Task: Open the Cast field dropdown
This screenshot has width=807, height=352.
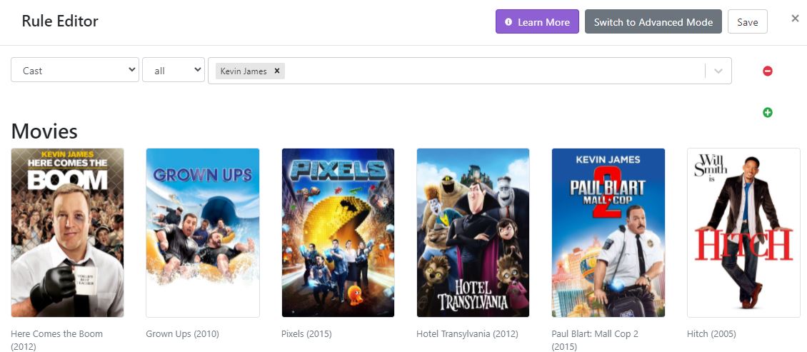Action: tap(74, 70)
